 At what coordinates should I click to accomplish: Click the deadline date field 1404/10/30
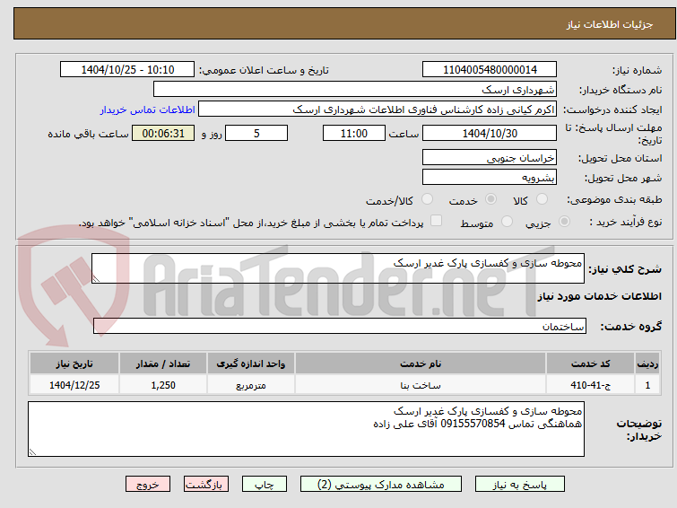490,133
